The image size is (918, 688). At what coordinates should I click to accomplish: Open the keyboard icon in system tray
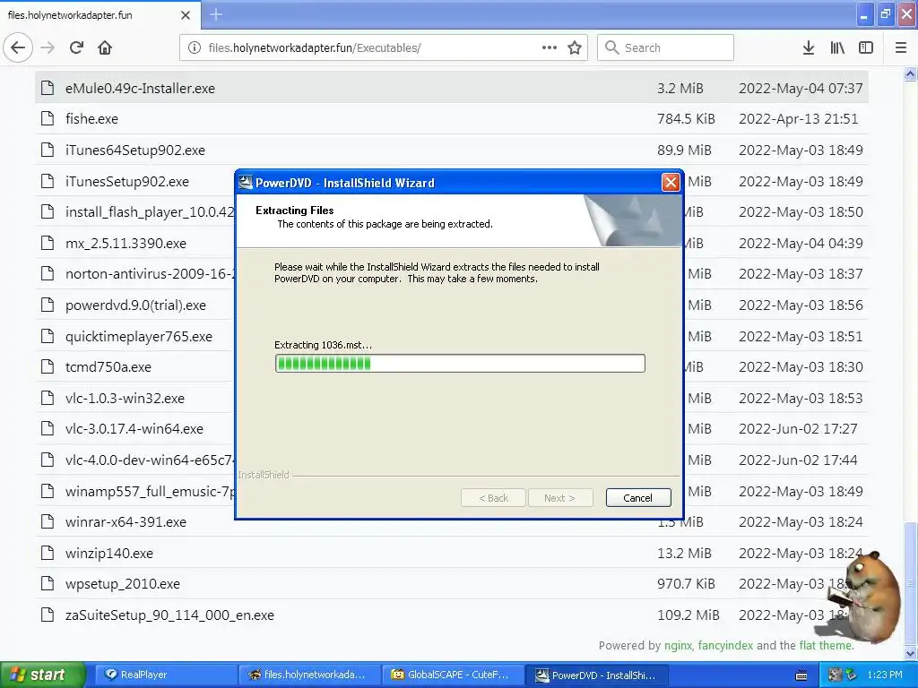(801, 675)
